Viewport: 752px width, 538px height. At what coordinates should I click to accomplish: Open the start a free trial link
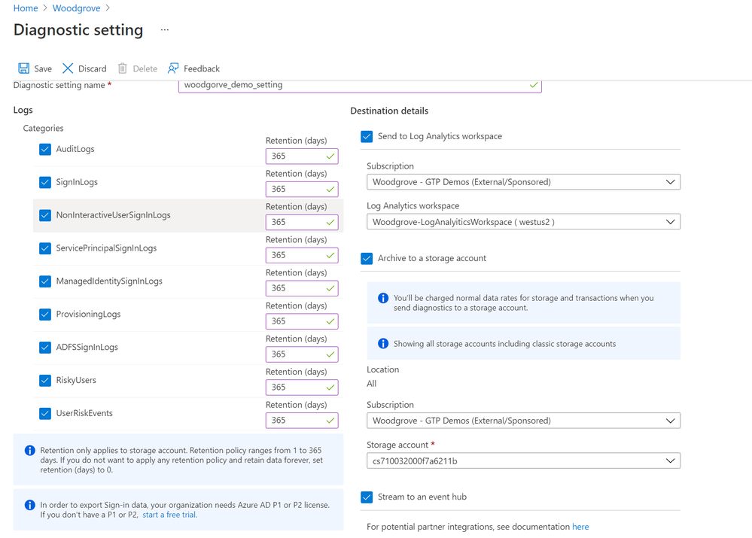point(170,515)
